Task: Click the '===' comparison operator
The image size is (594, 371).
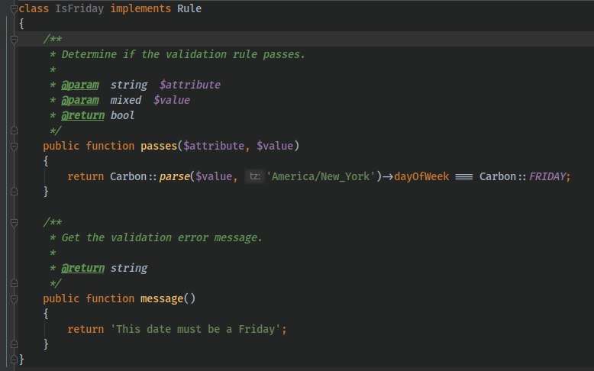Action: click(x=464, y=176)
